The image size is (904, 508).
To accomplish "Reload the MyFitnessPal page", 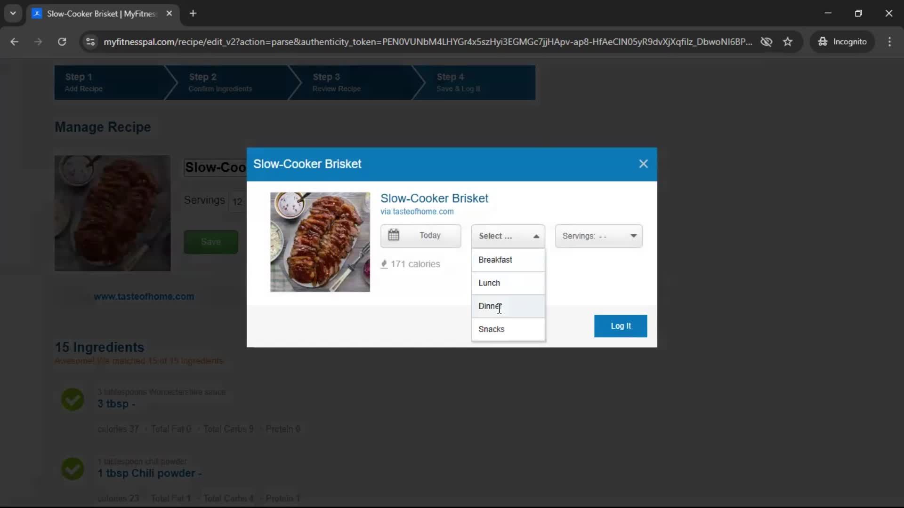I will (x=62, y=41).
